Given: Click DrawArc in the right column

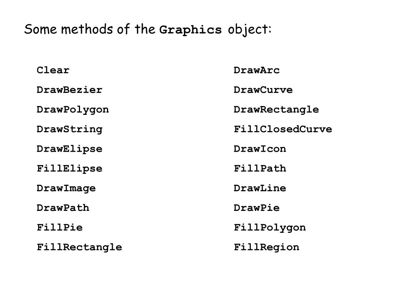Looking at the screenshot, I should (257, 70).
